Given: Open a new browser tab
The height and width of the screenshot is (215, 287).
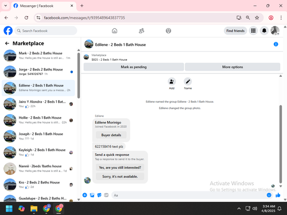Looking at the screenshot, I should coord(82,6).
